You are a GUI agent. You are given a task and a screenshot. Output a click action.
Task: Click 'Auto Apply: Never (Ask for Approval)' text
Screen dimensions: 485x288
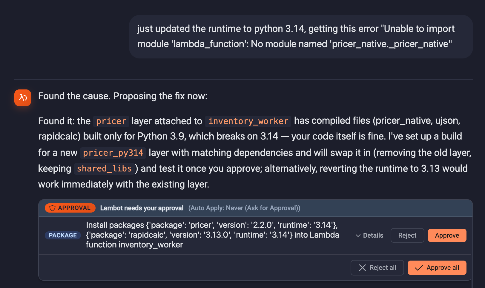(244, 208)
